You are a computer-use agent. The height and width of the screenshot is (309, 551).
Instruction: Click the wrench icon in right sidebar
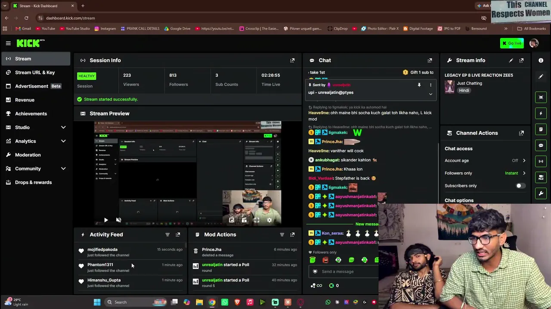[541, 194]
